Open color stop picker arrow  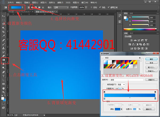122,109
